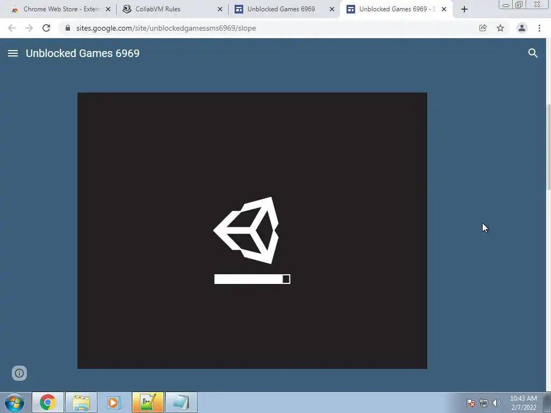The width and height of the screenshot is (551, 413).
Task: Close the CollabVM Rules tab
Action: click(220, 10)
